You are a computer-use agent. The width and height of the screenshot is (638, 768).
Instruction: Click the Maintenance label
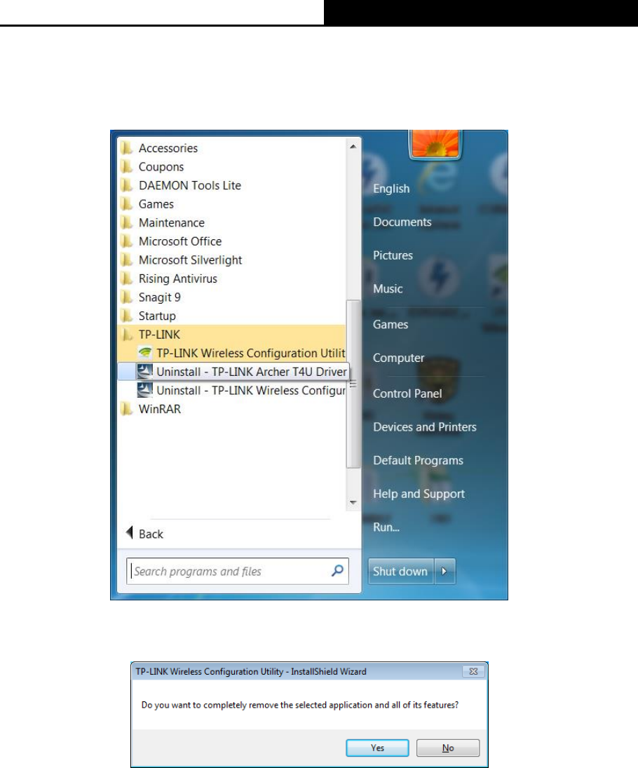171,222
